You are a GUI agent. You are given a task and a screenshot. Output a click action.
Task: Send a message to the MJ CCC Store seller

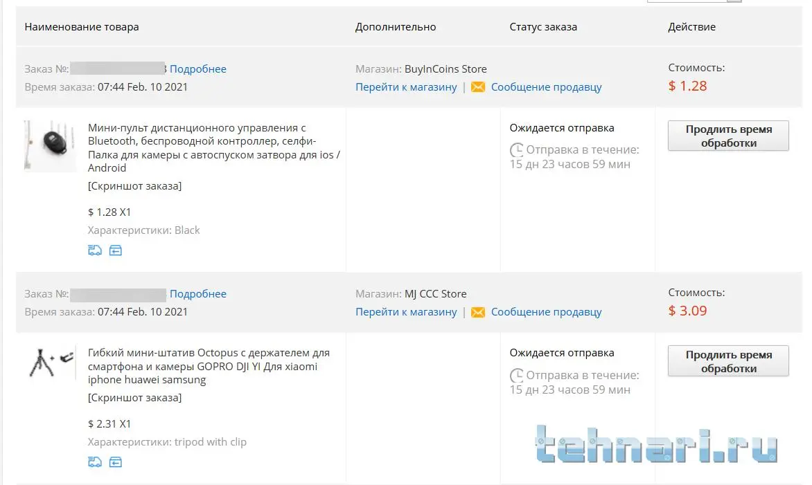[x=546, y=312]
